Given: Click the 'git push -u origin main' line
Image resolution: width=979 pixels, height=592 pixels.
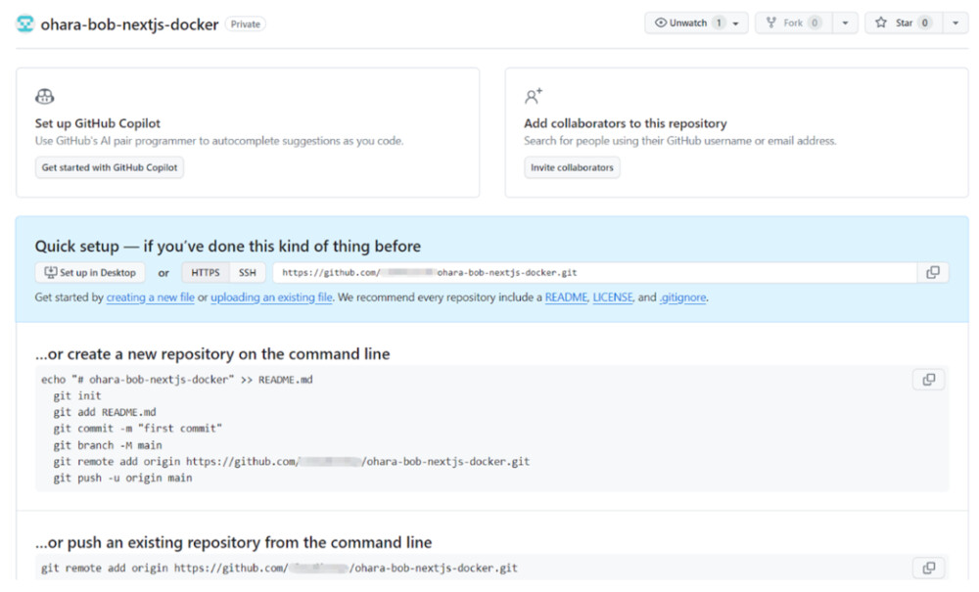Looking at the screenshot, I should coord(122,478).
